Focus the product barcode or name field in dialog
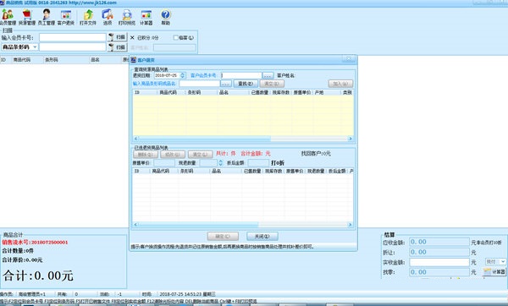The width and height of the screenshot is (508, 306). point(199,84)
